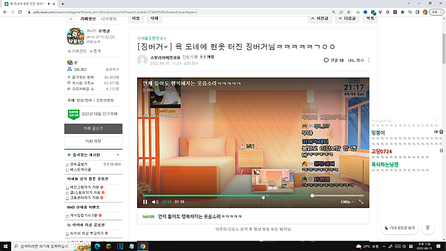Go to the previous post with 이전글
This screenshot has height=251, width=446.
(x=319, y=18)
